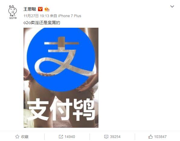Open the repost count 14940
Screen dimensions: 180x141
click(x=70, y=137)
